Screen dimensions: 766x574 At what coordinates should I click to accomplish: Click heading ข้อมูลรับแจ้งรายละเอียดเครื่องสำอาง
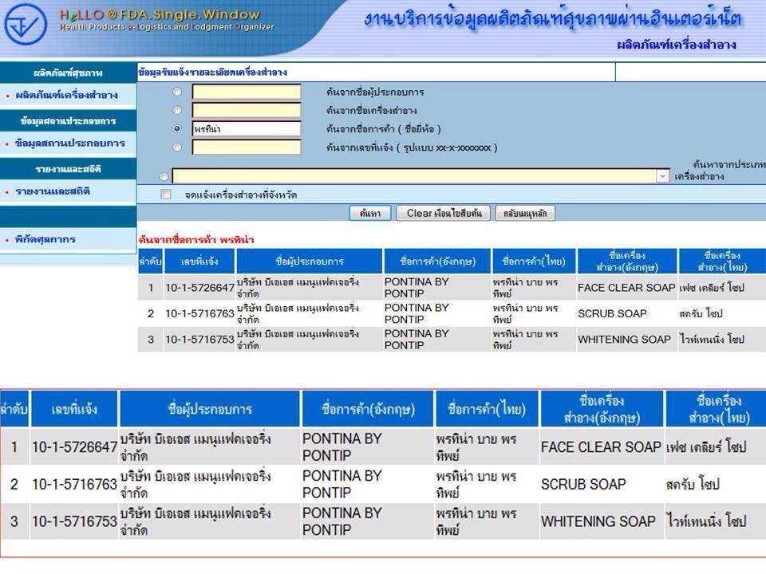click(212, 73)
